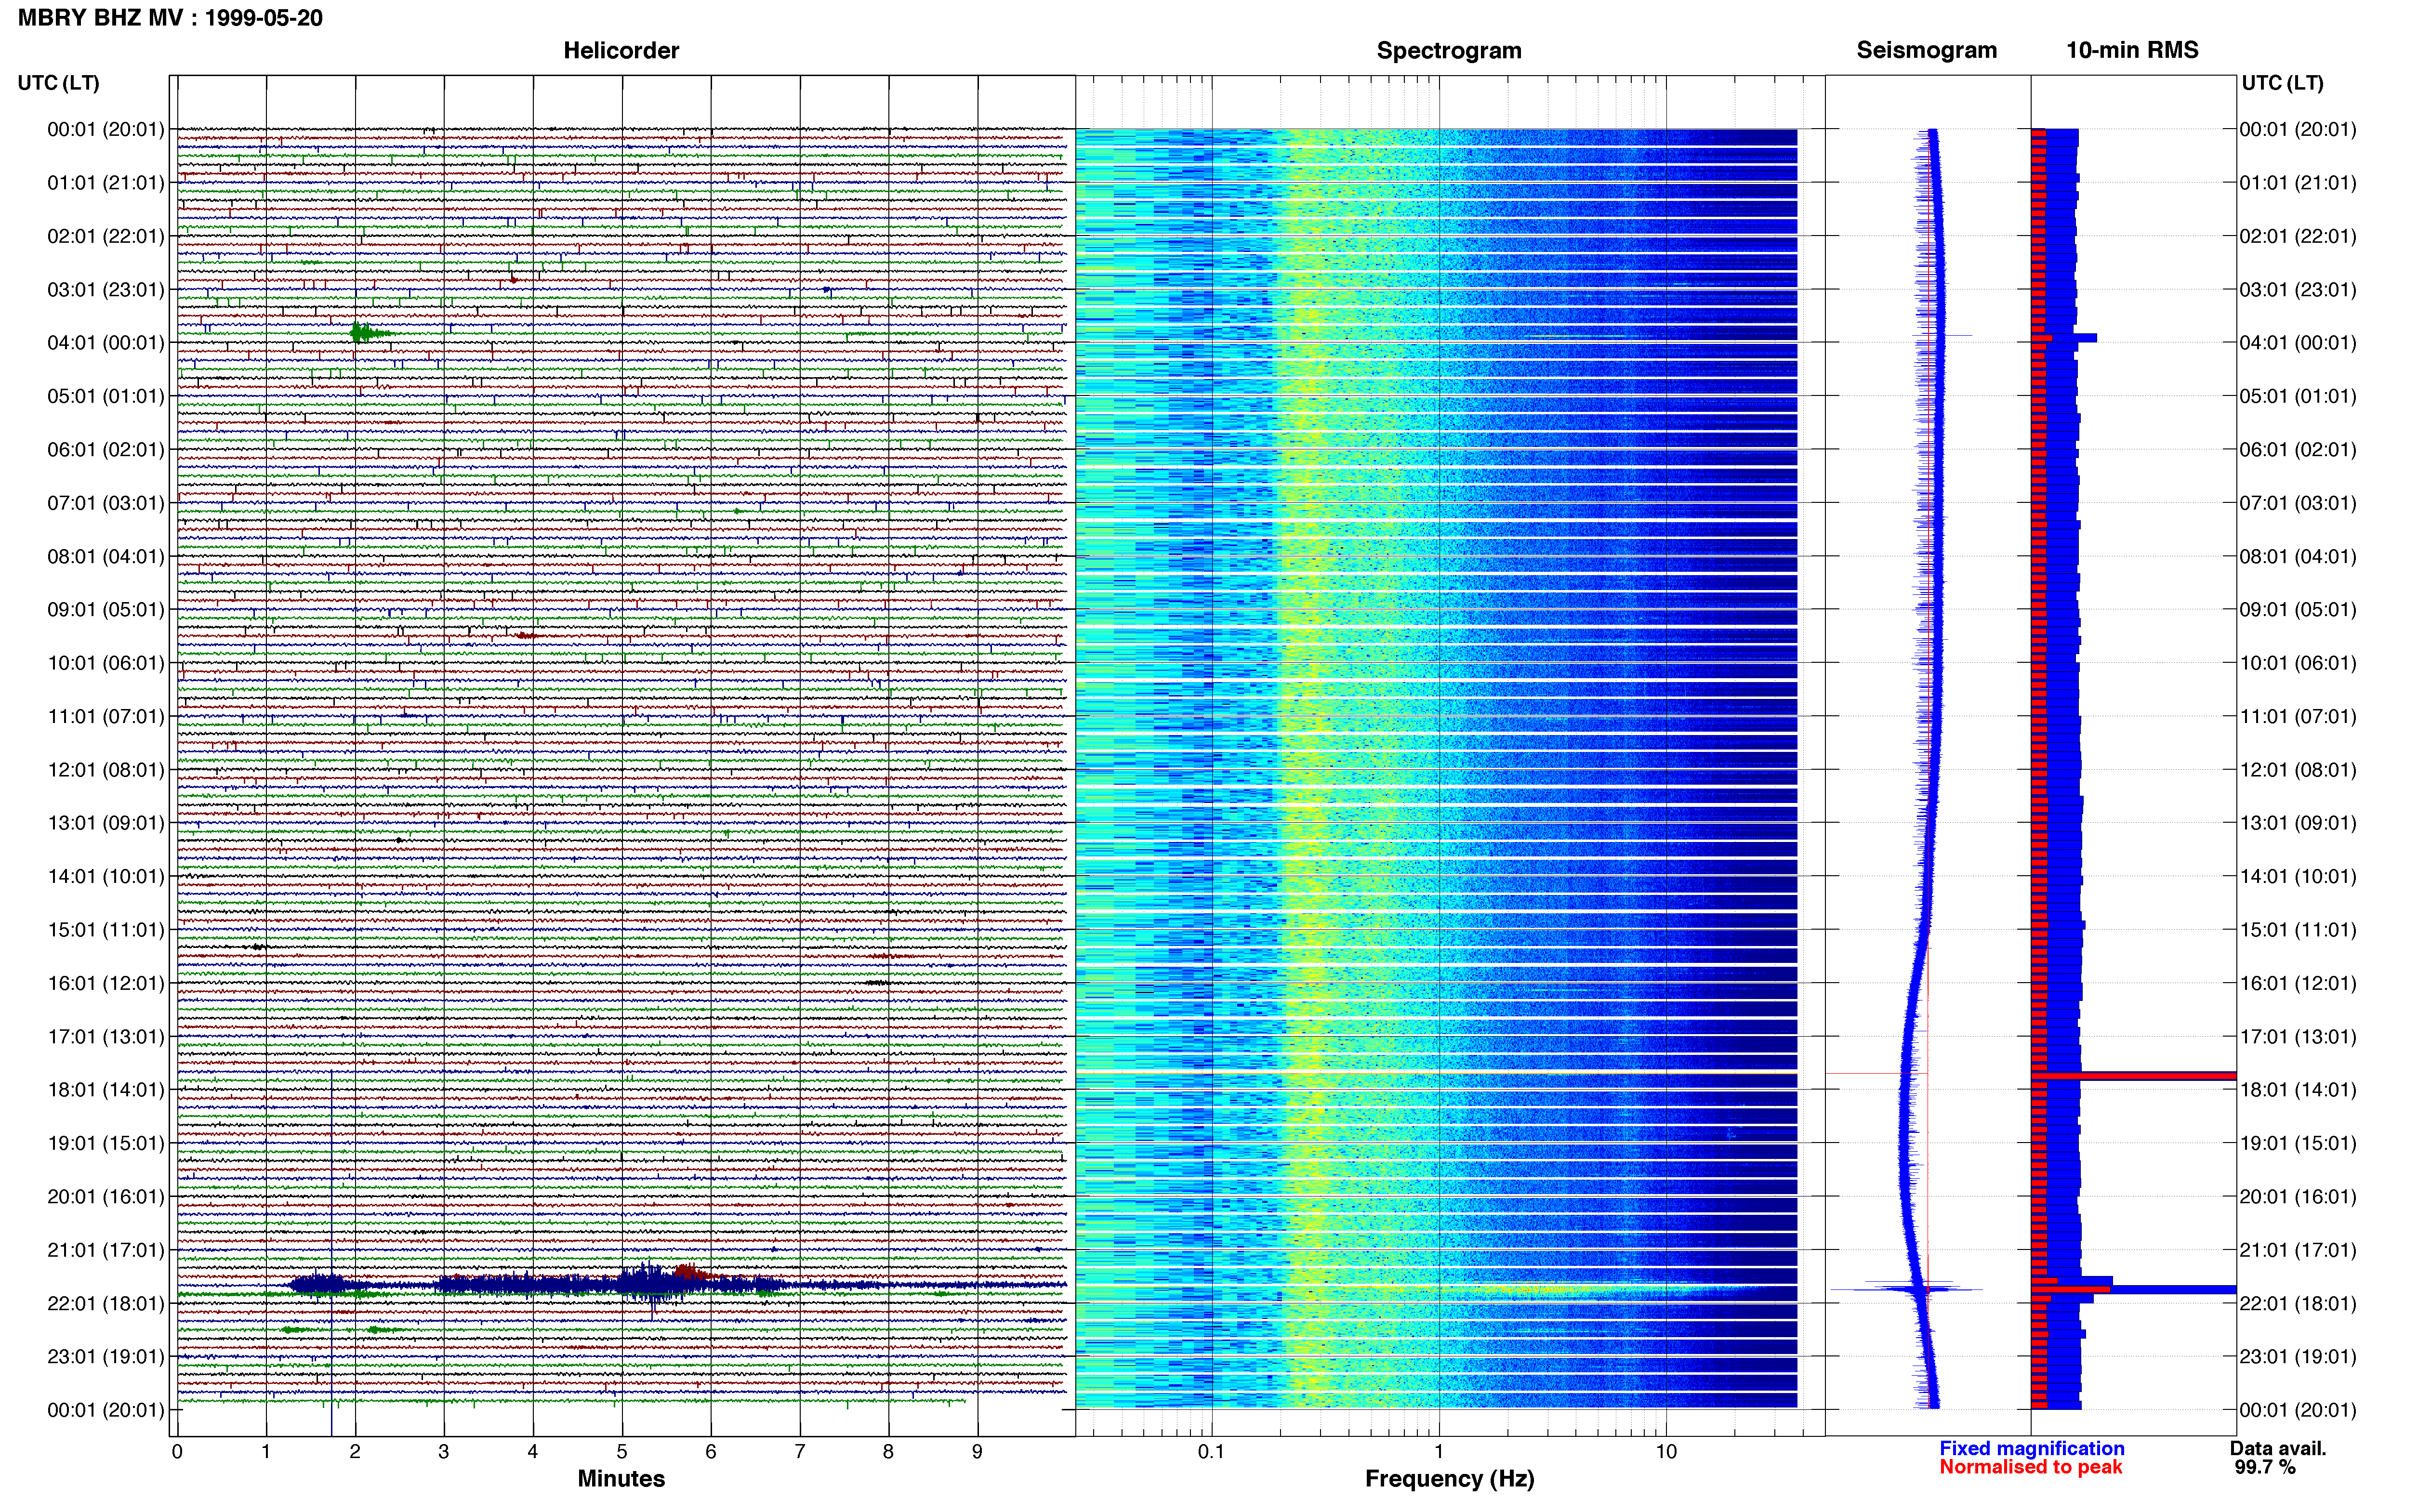Click the UTC (LT) label beside the 10-min RMS
This screenshot has width=2418, height=1512.
click(x=2282, y=83)
